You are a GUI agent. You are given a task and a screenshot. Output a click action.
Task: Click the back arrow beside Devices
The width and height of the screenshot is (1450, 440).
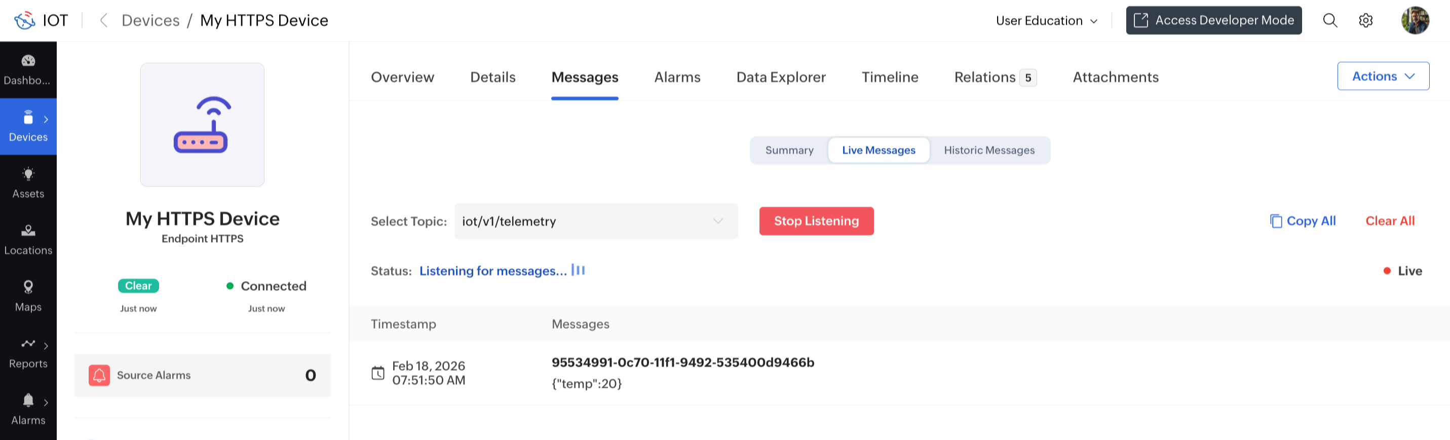103,21
